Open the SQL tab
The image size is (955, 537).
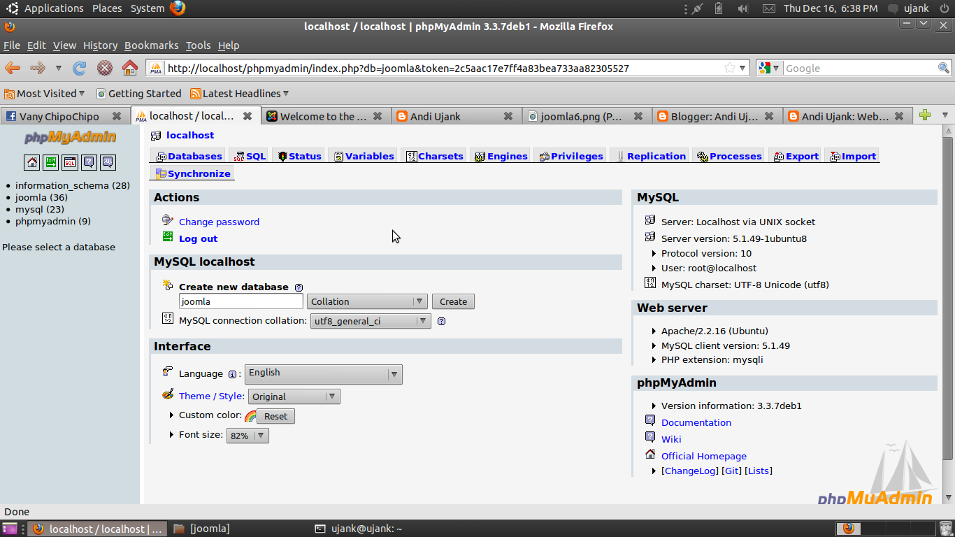pyautogui.click(x=250, y=157)
